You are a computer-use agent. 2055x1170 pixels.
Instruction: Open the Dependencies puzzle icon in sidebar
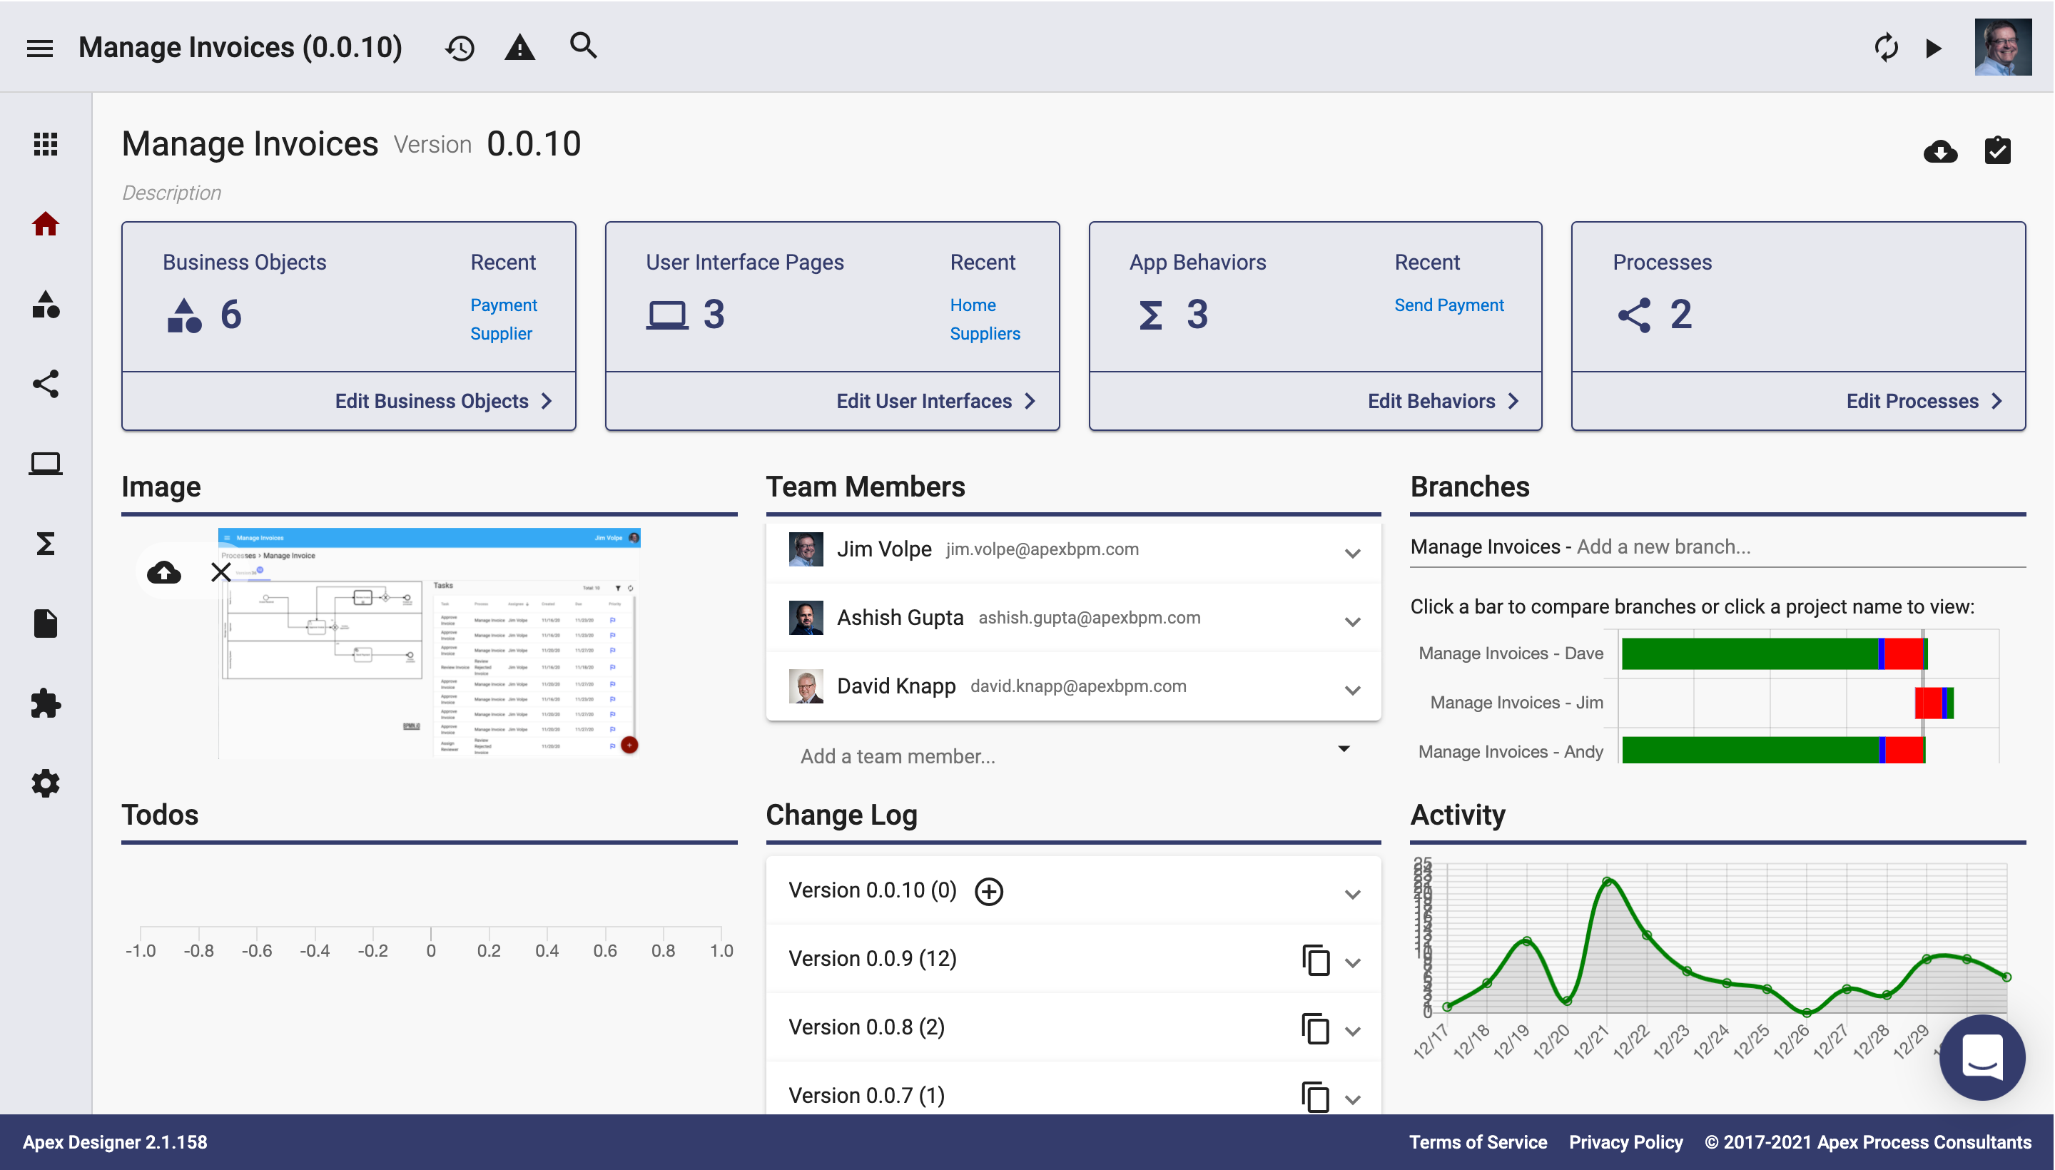click(x=45, y=703)
